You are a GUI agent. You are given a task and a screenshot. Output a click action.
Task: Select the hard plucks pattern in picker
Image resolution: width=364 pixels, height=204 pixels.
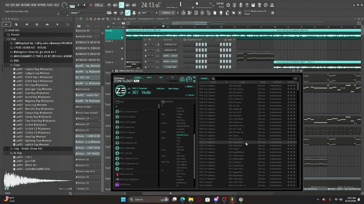[x=88, y=89]
